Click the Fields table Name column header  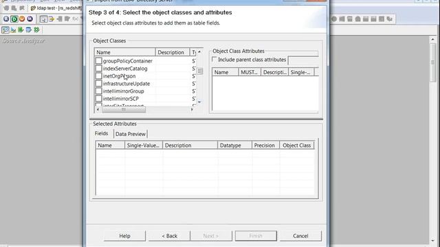pos(110,145)
